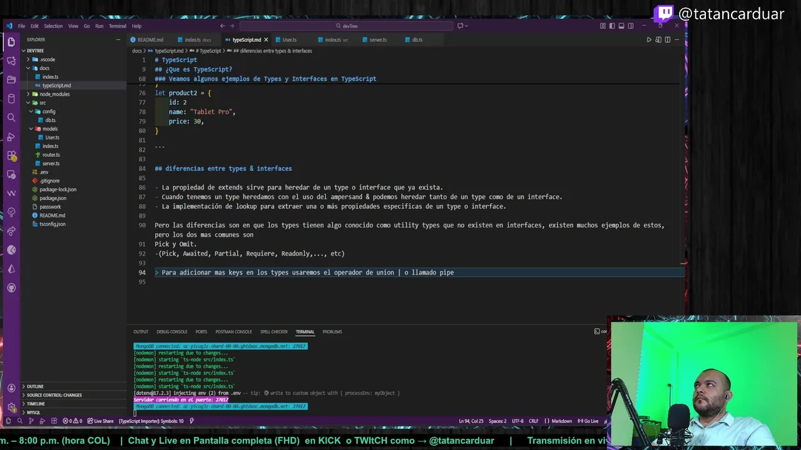This screenshot has height=450, width=801.
Task: Click the search icon in status bar
Action: pos(20,421)
